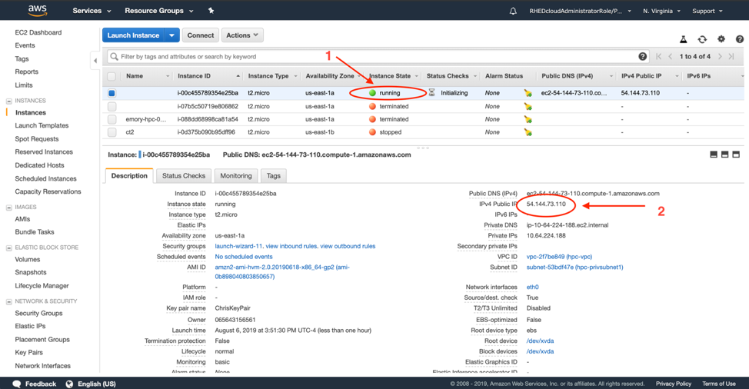The image size is (749, 389).
Task: Check the box for emory-hpc instance row
Action: [112, 119]
